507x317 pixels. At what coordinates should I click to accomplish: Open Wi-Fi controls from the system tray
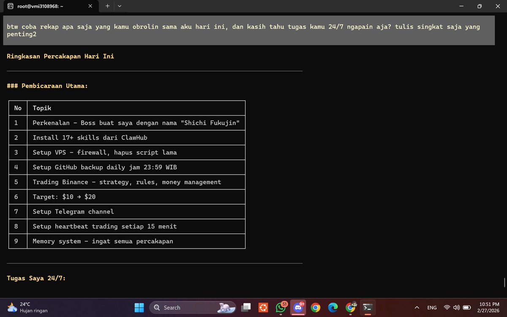[x=447, y=307]
